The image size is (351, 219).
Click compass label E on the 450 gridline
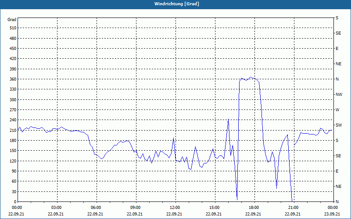coord(337,49)
